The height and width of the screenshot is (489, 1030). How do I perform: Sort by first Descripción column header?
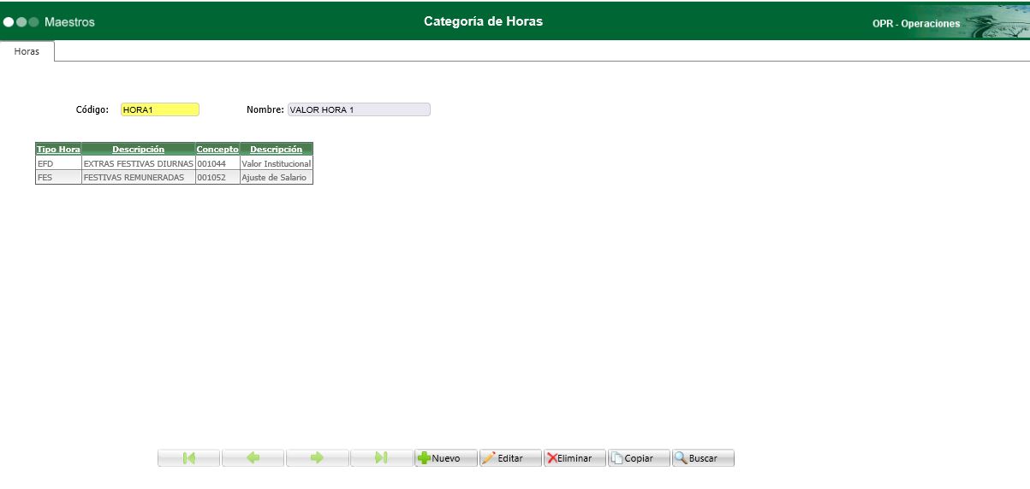[x=138, y=149]
